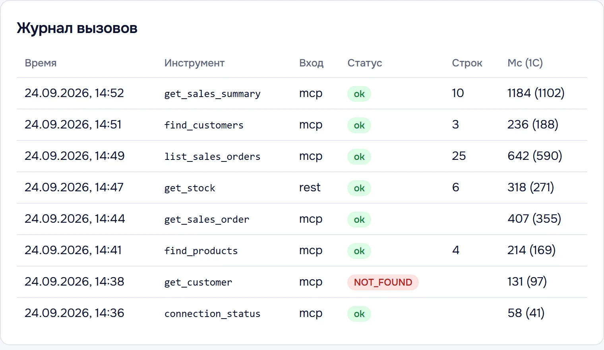Click the 'Инструмент' column header
The width and height of the screenshot is (604, 350).
[194, 63]
